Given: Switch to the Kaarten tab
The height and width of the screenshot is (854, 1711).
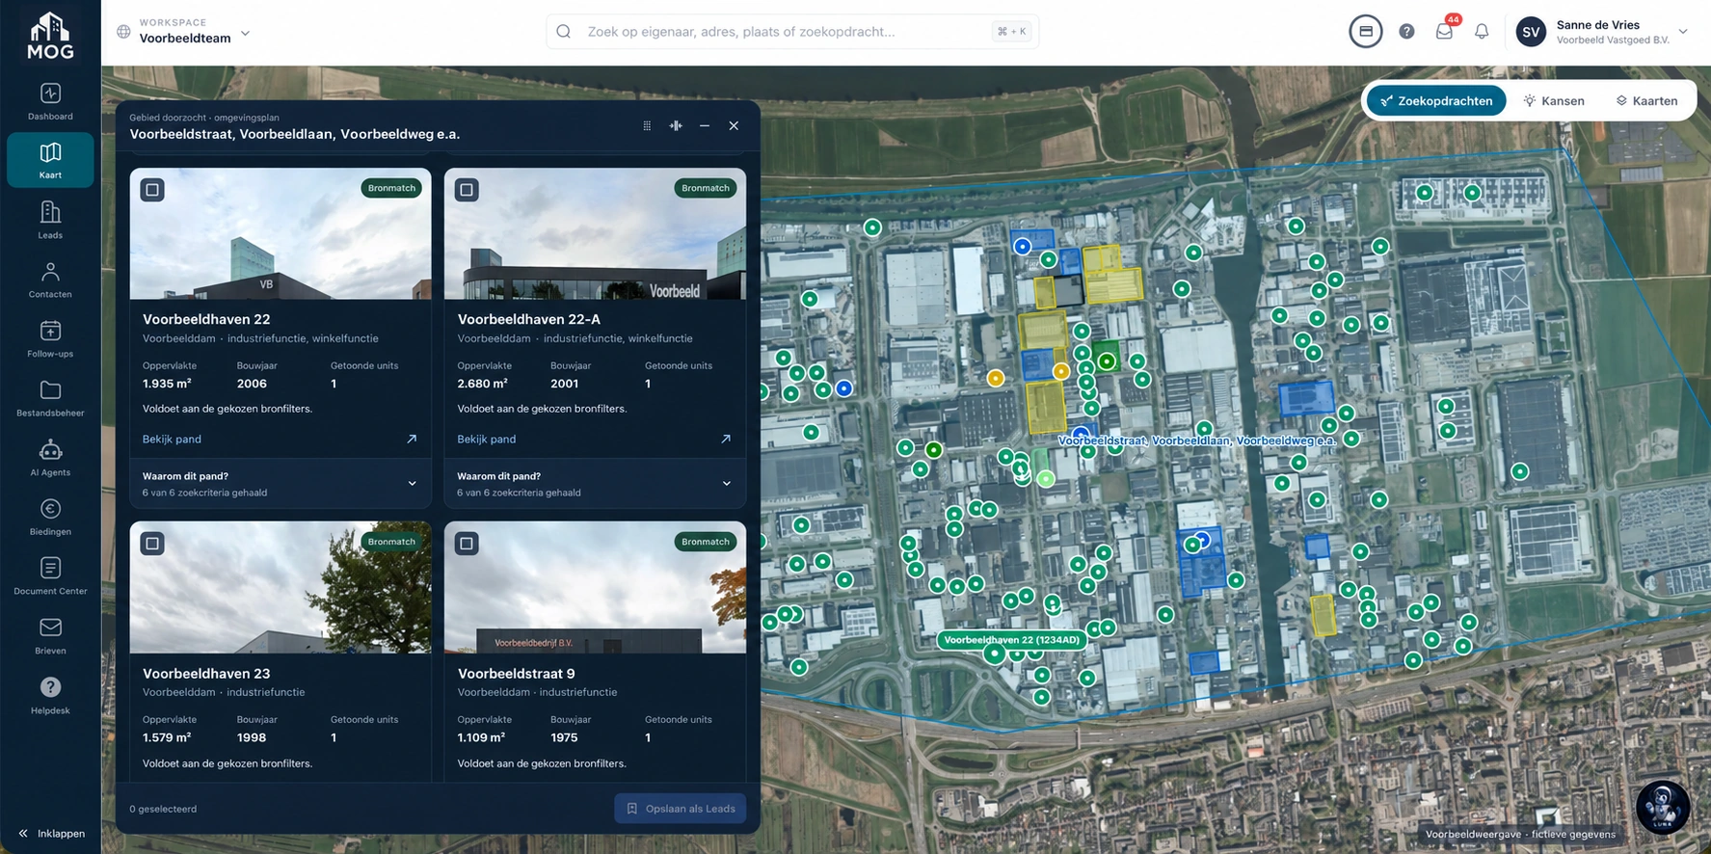Looking at the screenshot, I should 1646,100.
